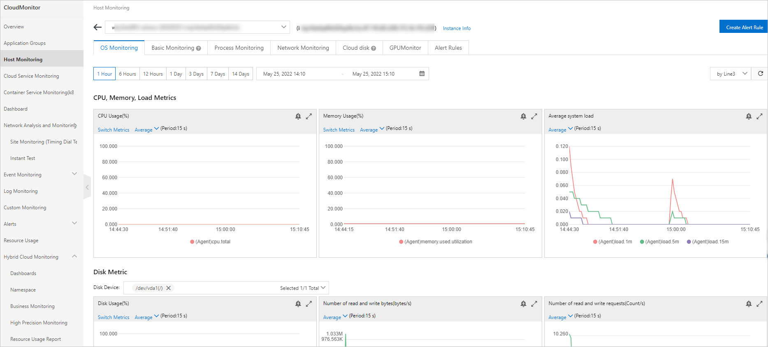Switch to the Network Monitoring tab
Viewport: 768px width, 347px height.
pos(303,48)
